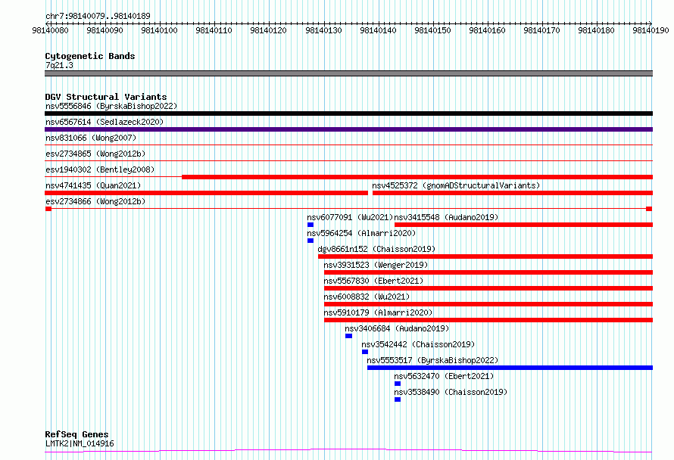This screenshot has height=460, width=674.
Task: Click the gray 7q21.3 cytogenetic band bar
Action: click(348, 73)
